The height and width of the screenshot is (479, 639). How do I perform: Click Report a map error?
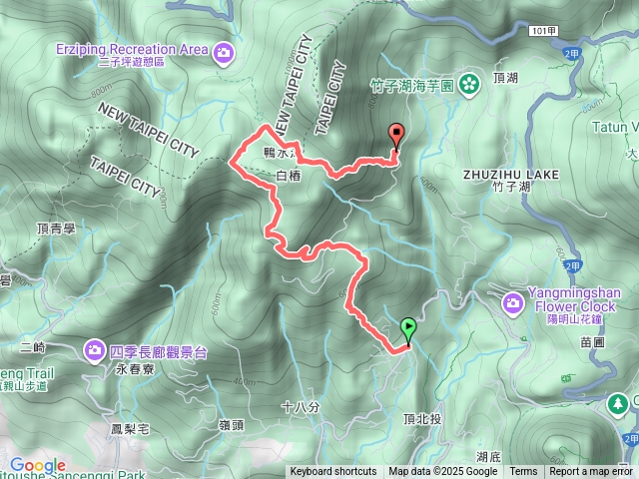(591, 472)
